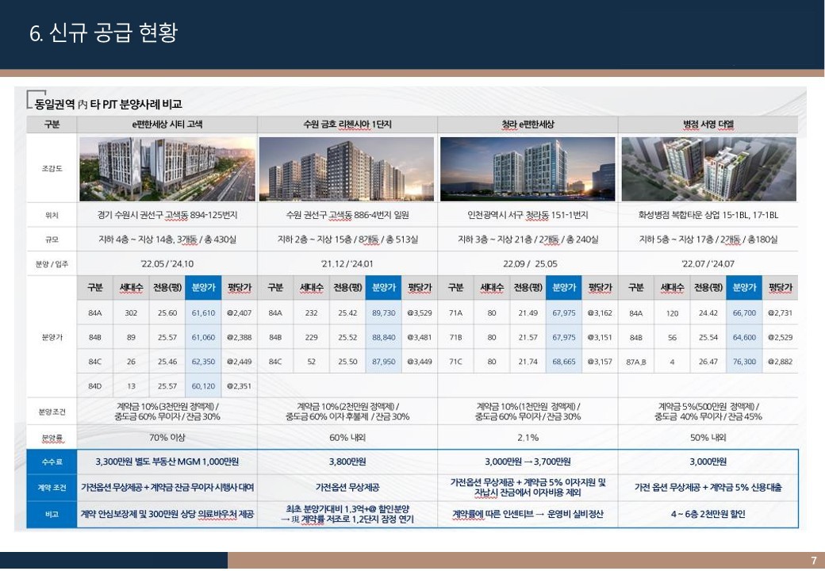Click row label '분양률'
This screenshot has height=571, width=825.
coord(52,438)
